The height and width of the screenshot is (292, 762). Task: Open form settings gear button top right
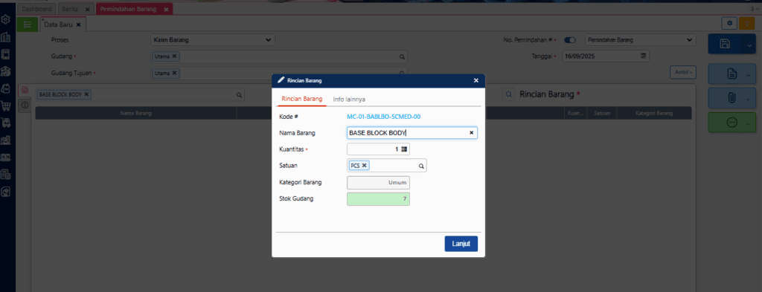729,23
